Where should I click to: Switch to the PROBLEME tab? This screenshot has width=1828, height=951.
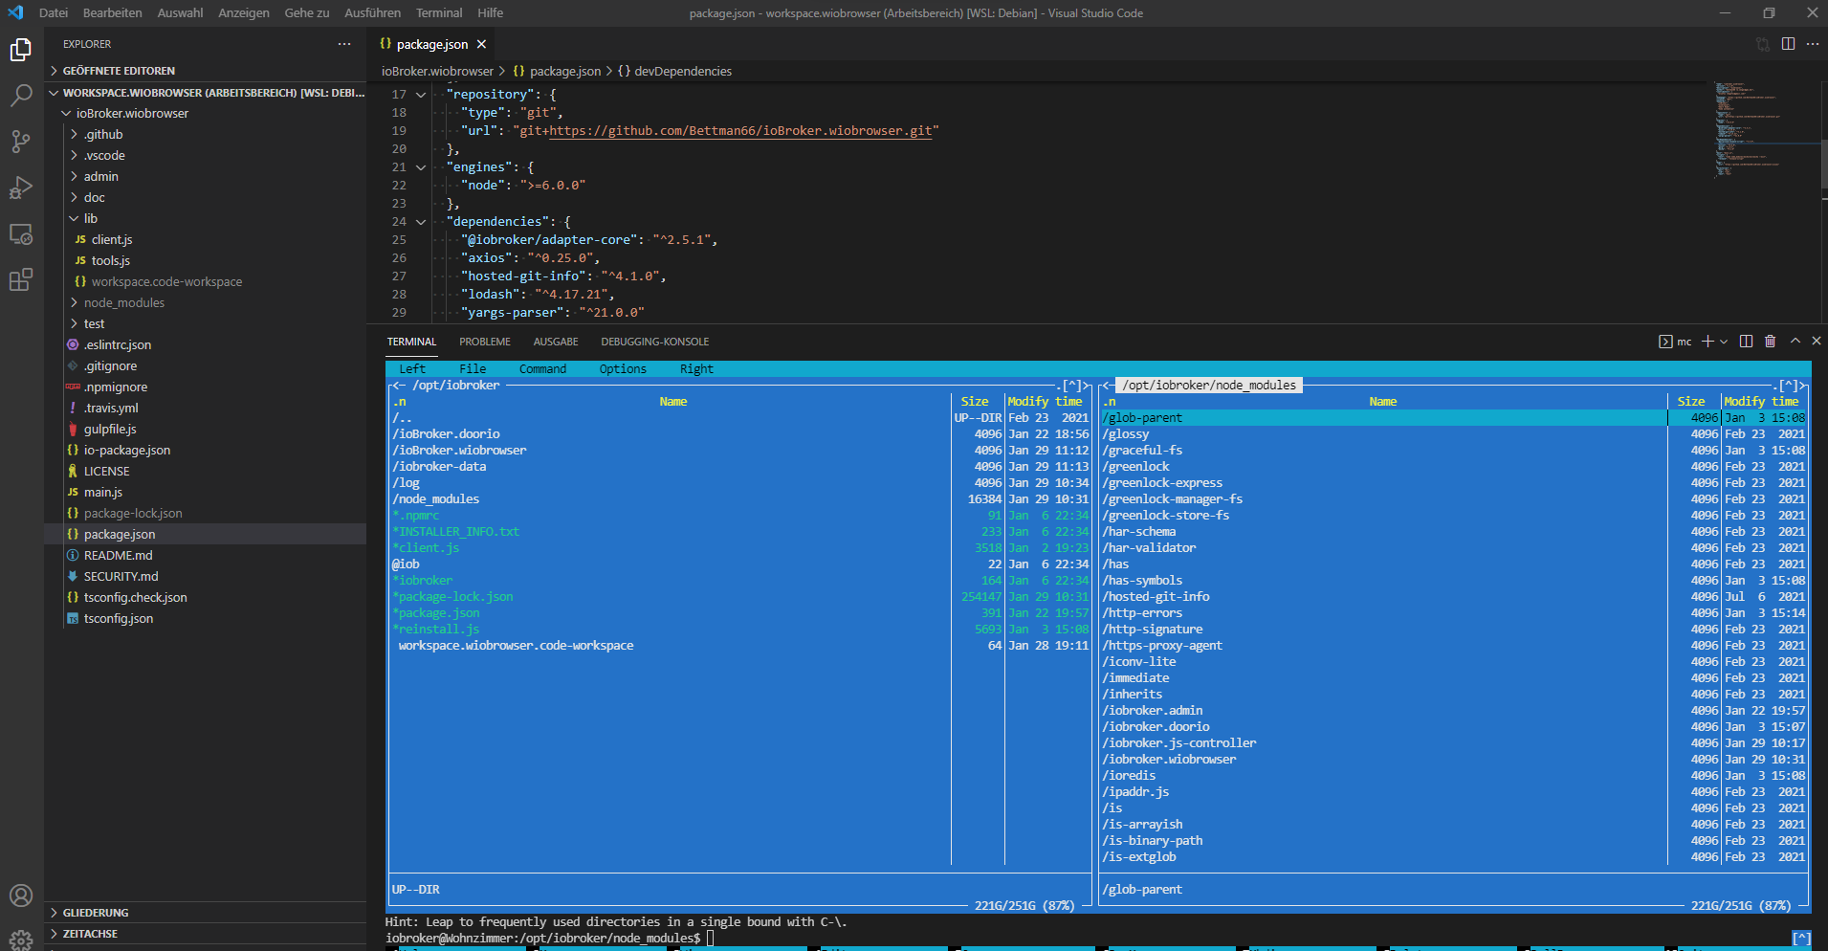click(485, 342)
